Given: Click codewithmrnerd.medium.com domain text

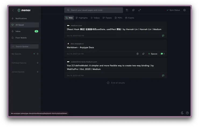Looking at the screenshot, I should coord(84,62).
